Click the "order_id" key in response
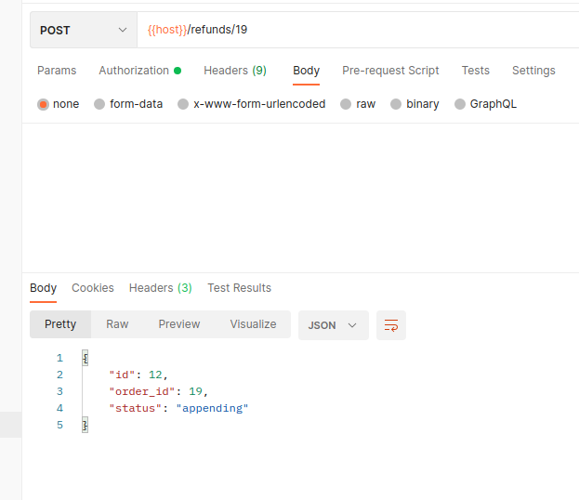 (142, 391)
